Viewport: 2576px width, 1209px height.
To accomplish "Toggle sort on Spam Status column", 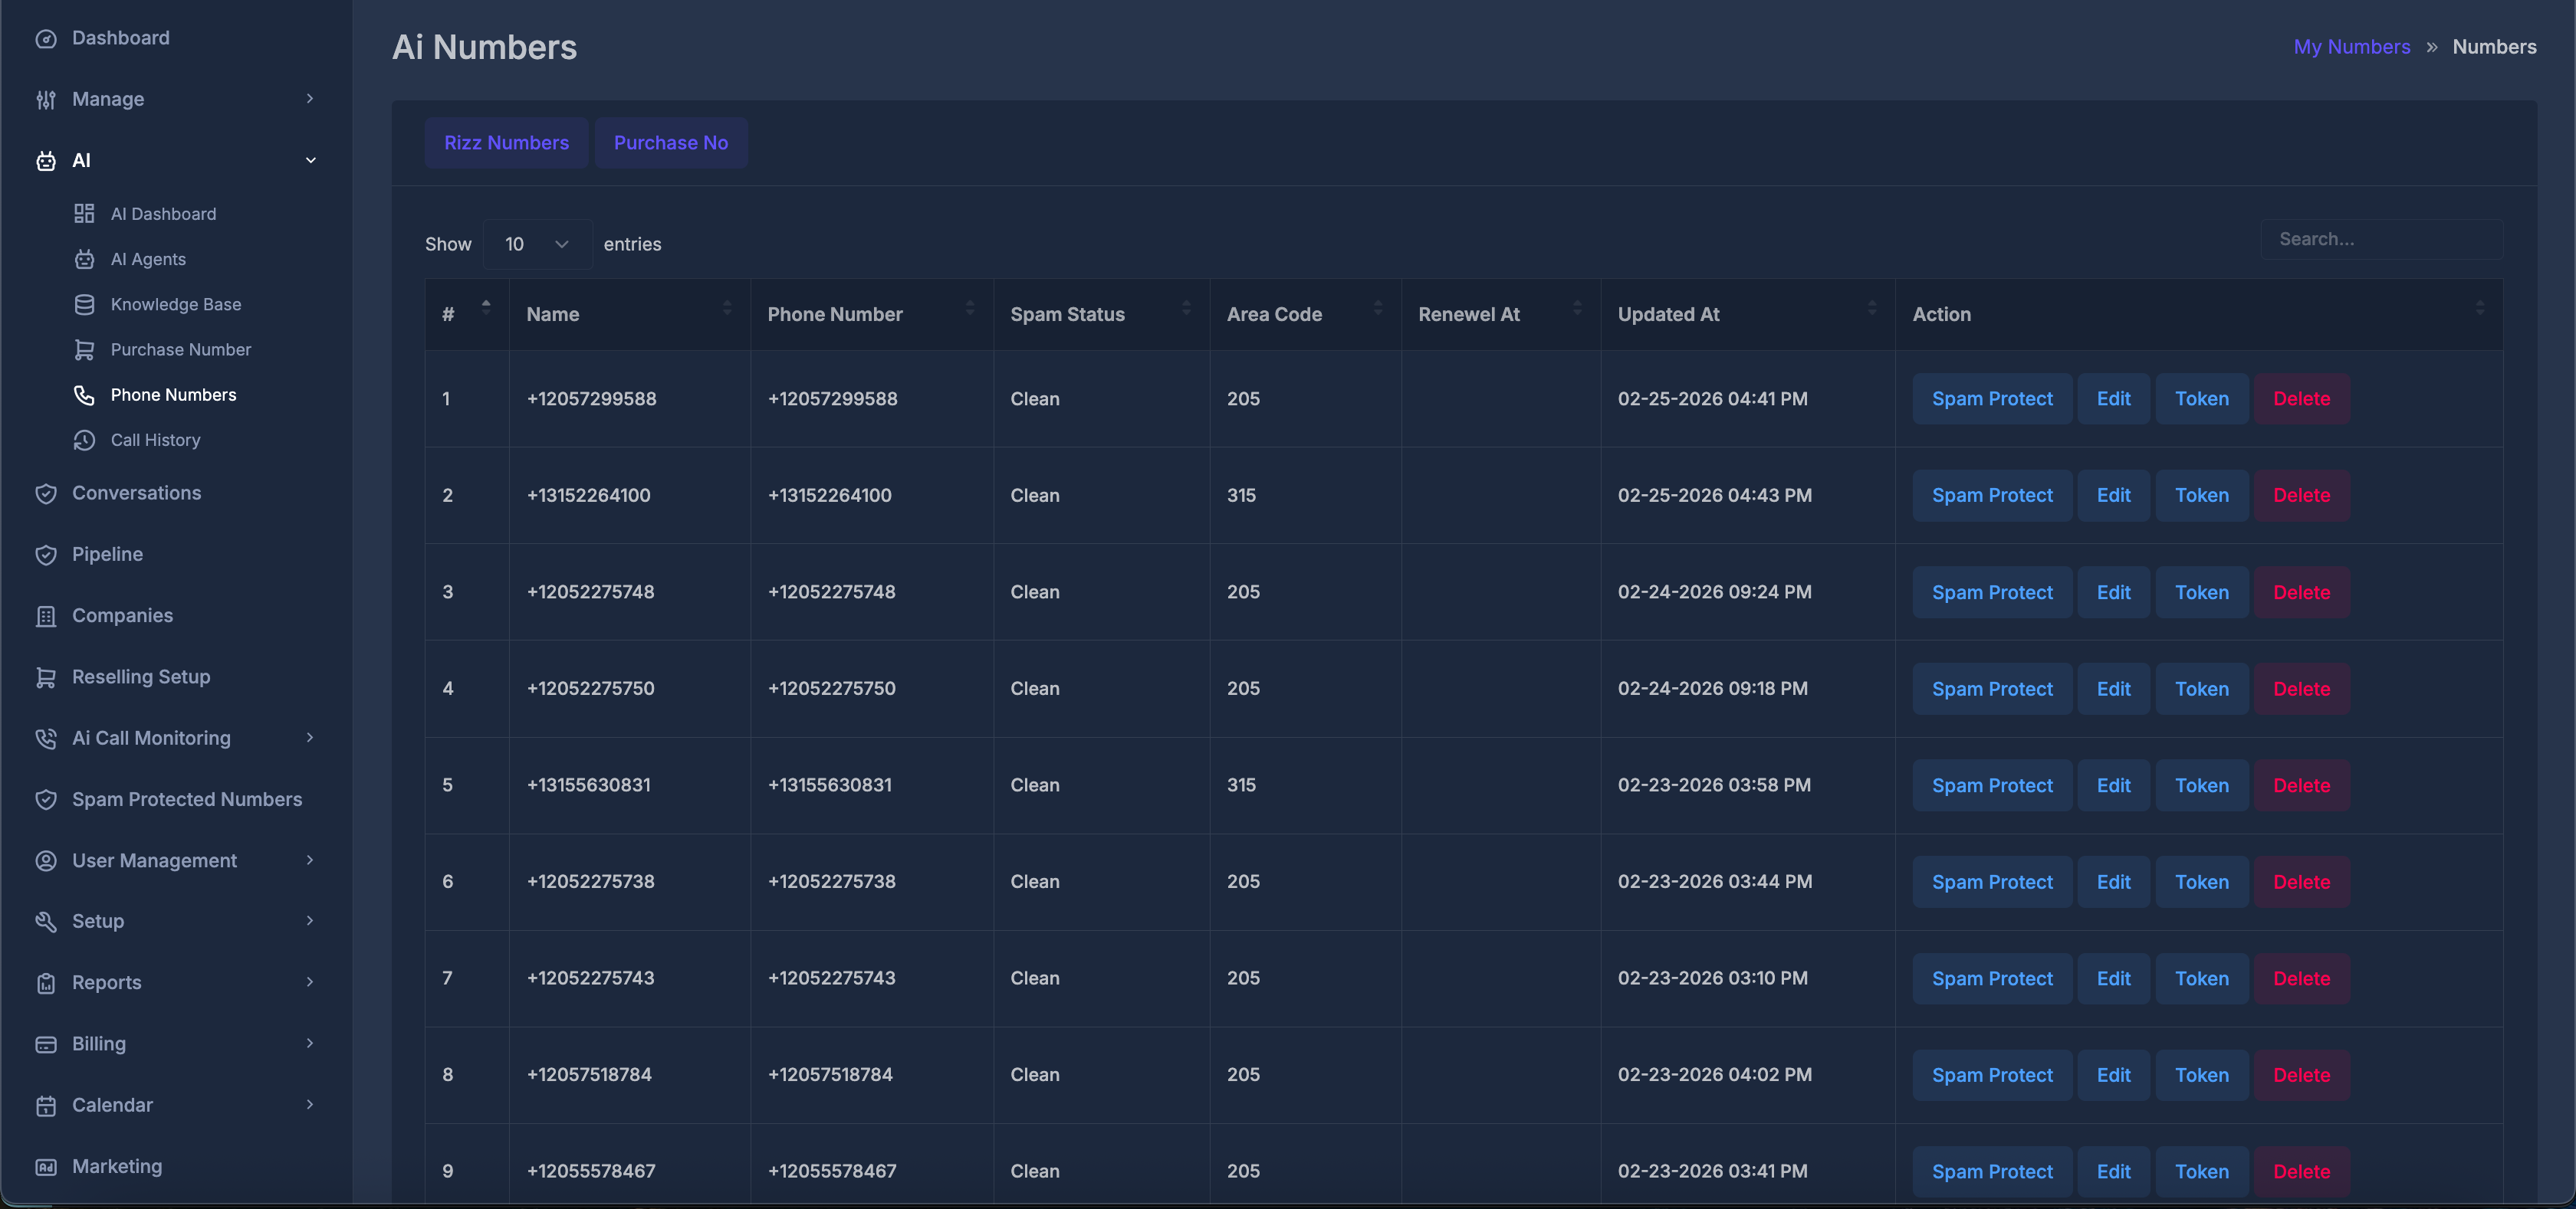I will coord(1186,308).
